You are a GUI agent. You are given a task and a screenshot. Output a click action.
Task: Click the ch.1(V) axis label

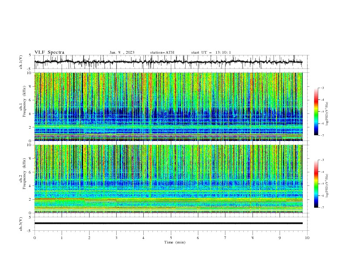[21, 62]
